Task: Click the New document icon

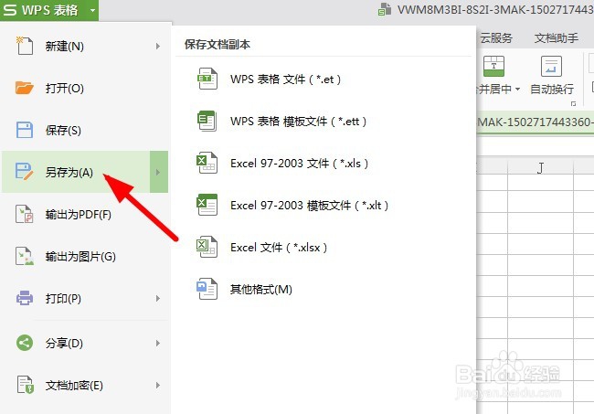Action: pos(25,46)
